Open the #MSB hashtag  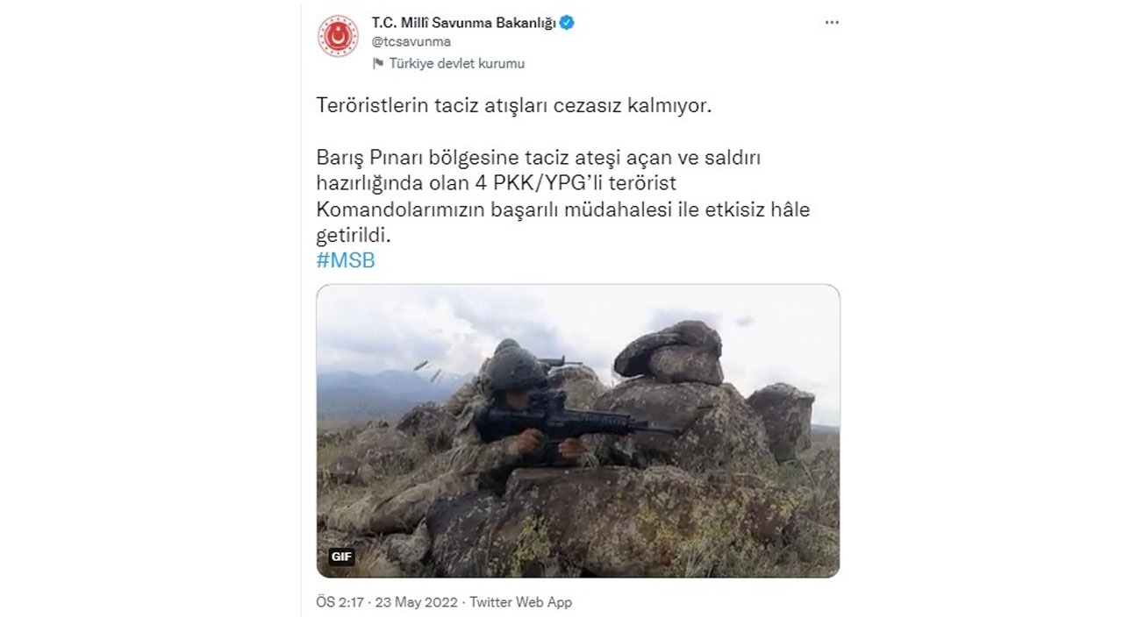(x=346, y=260)
